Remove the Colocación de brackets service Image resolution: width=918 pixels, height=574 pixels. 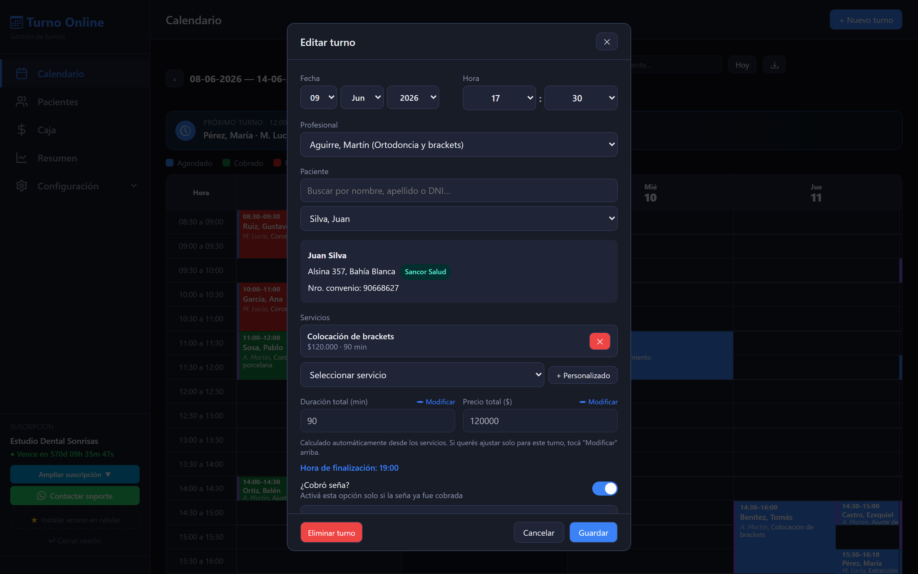pyautogui.click(x=600, y=341)
